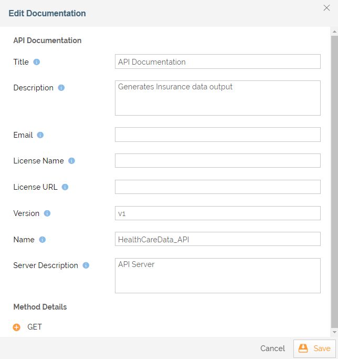Click the info icon next to Name

pos(43,240)
